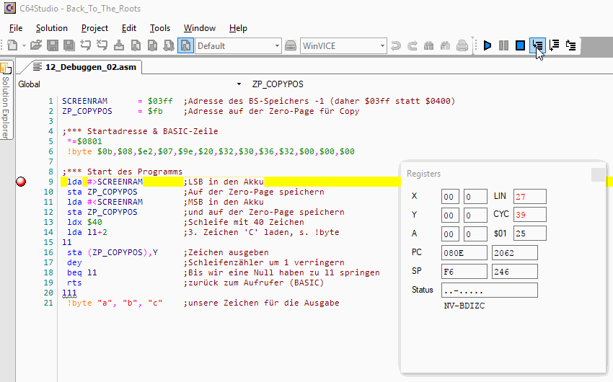Click the Open file folder icon

tap(36, 45)
